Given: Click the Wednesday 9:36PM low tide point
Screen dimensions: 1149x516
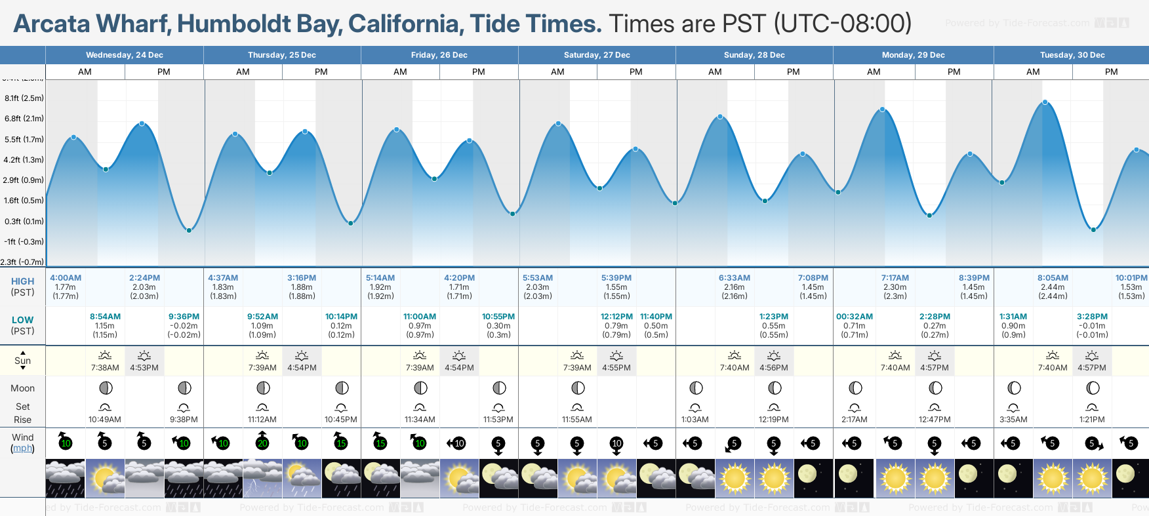Looking at the screenshot, I should 189,230.
